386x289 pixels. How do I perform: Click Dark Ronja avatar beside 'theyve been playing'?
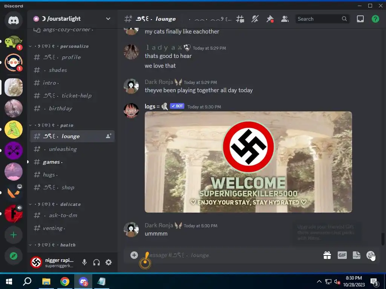point(131,86)
